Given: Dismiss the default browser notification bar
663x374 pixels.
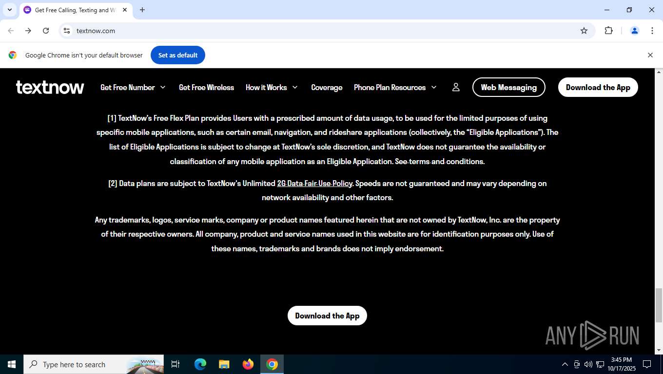Looking at the screenshot, I should point(650,55).
